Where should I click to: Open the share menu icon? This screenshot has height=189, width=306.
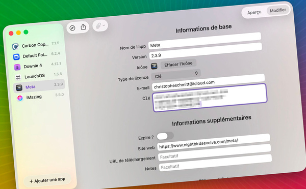[x=83, y=27]
